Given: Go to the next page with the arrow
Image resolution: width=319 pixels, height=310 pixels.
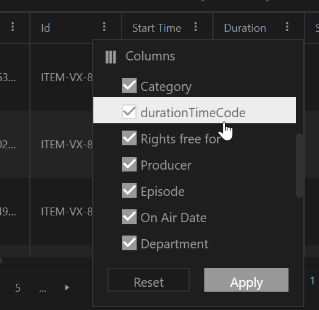Looking at the screenshot, I should (67, 287).
